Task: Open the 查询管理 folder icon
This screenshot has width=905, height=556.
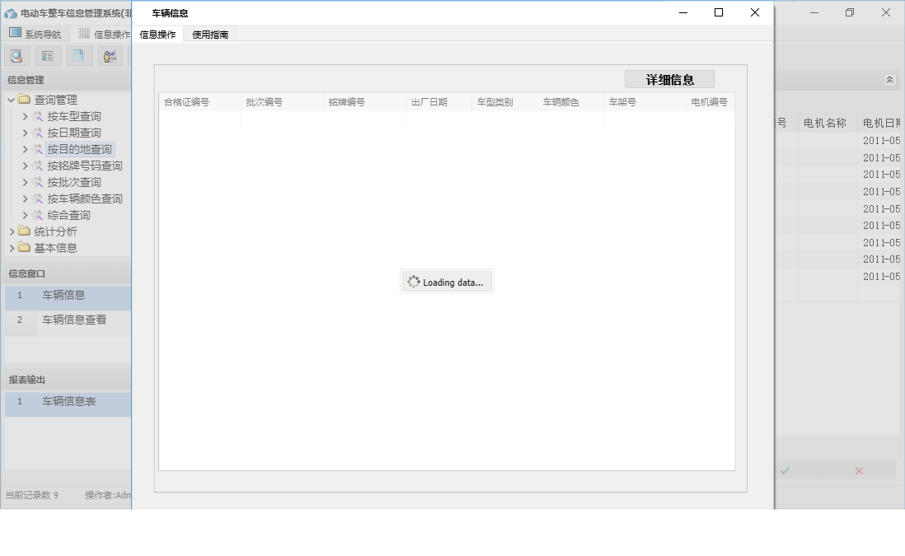Action: (x=23, y=99)
